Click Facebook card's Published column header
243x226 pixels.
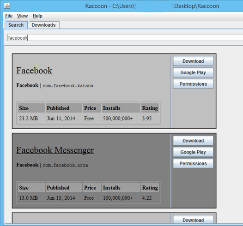(64, 108)
